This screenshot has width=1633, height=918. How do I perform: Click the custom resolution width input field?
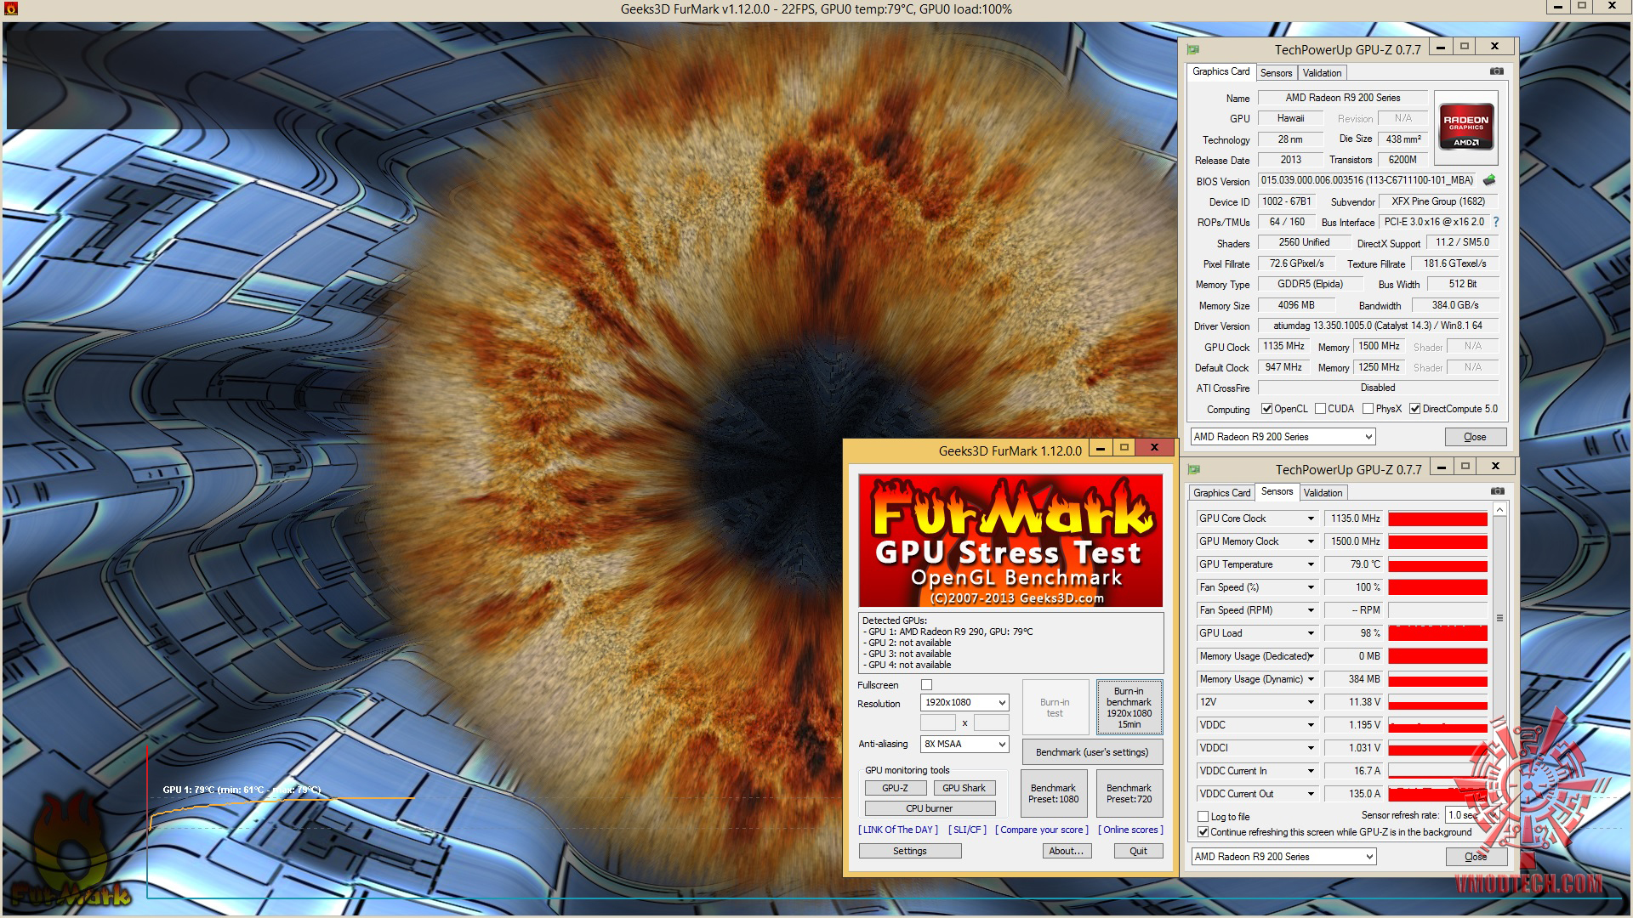pyautogui.click(x=938, y=723)
